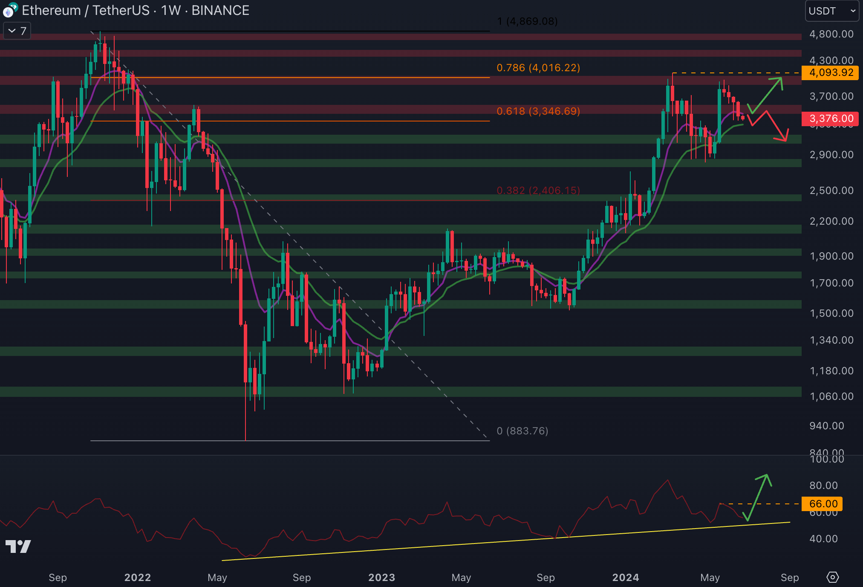Select the 0 (883.76) Fibonacci base label
Viewport: 863px width, 587px height.
coord(522,431)
